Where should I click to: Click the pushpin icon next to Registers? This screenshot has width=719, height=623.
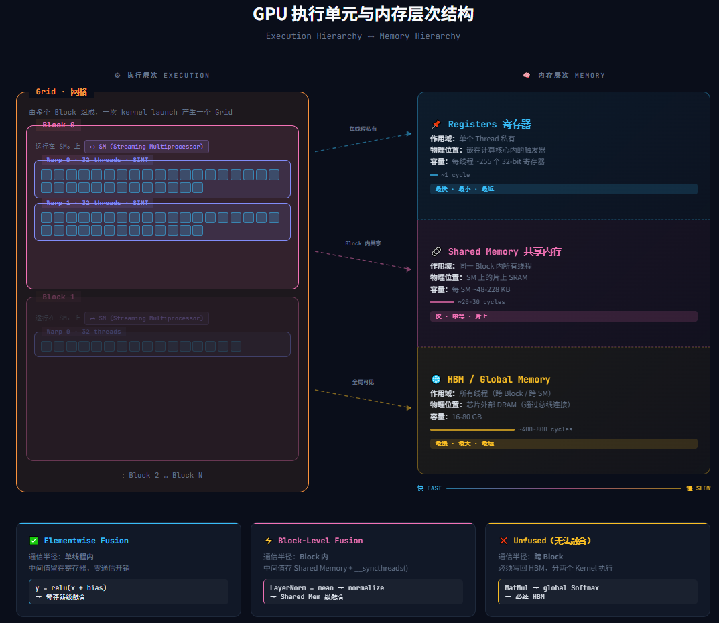click(436, 124)
